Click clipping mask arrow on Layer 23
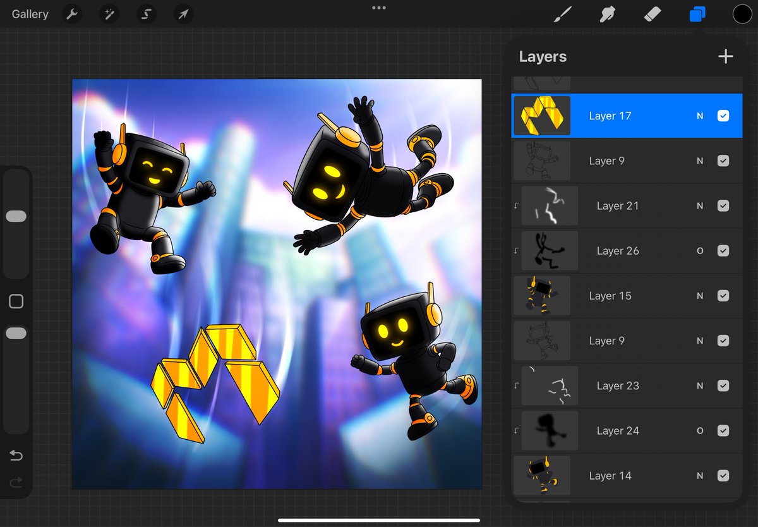The image size is (758, 527). (x=516, y=385)
